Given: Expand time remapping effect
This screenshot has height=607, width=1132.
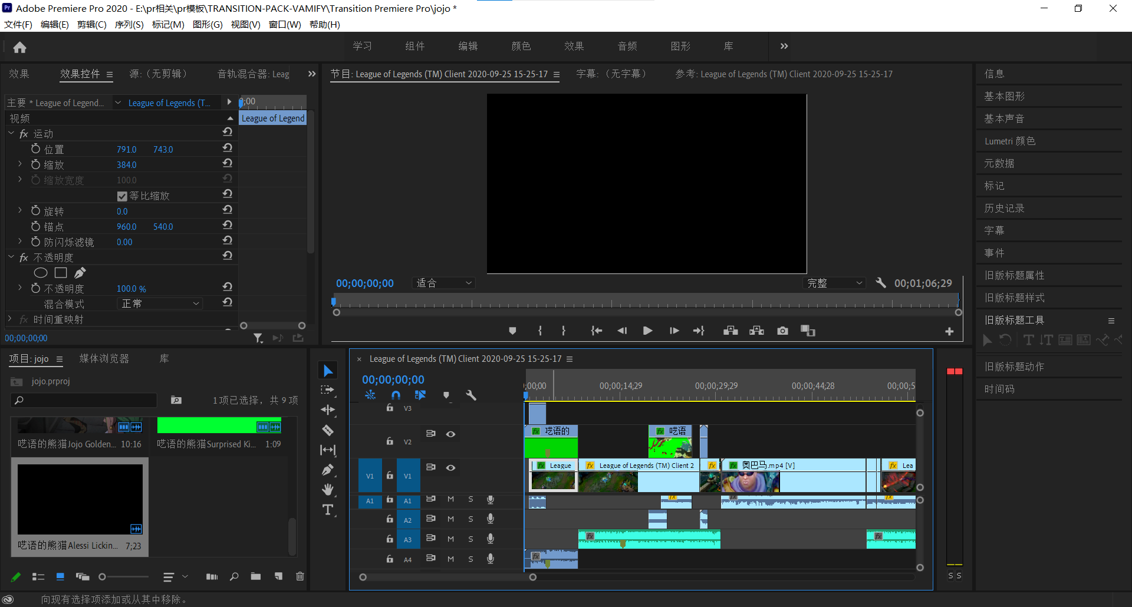Looking at the screenshot, I should pyautogui.click(x=9, y=319).
